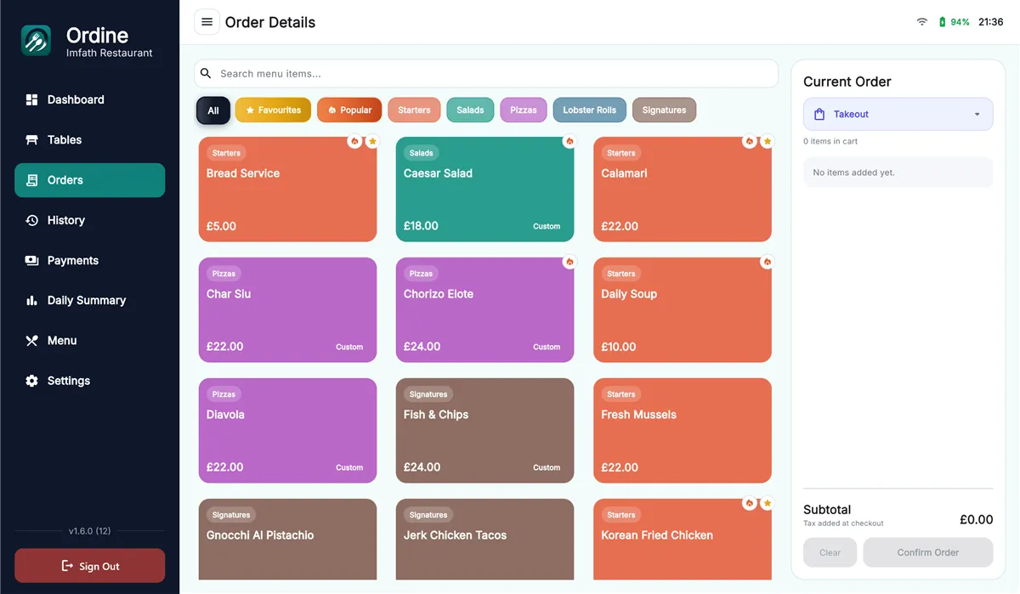Viewport: 1020px width, 594px height.
Task: Add Diavola pizza to the order
Action: [x=287, y=431]
